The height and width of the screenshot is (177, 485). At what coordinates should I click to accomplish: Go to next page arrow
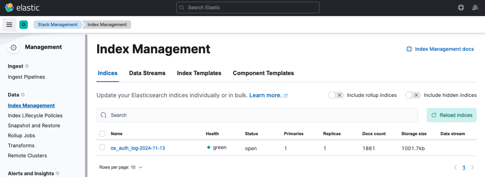coord(472,167)
